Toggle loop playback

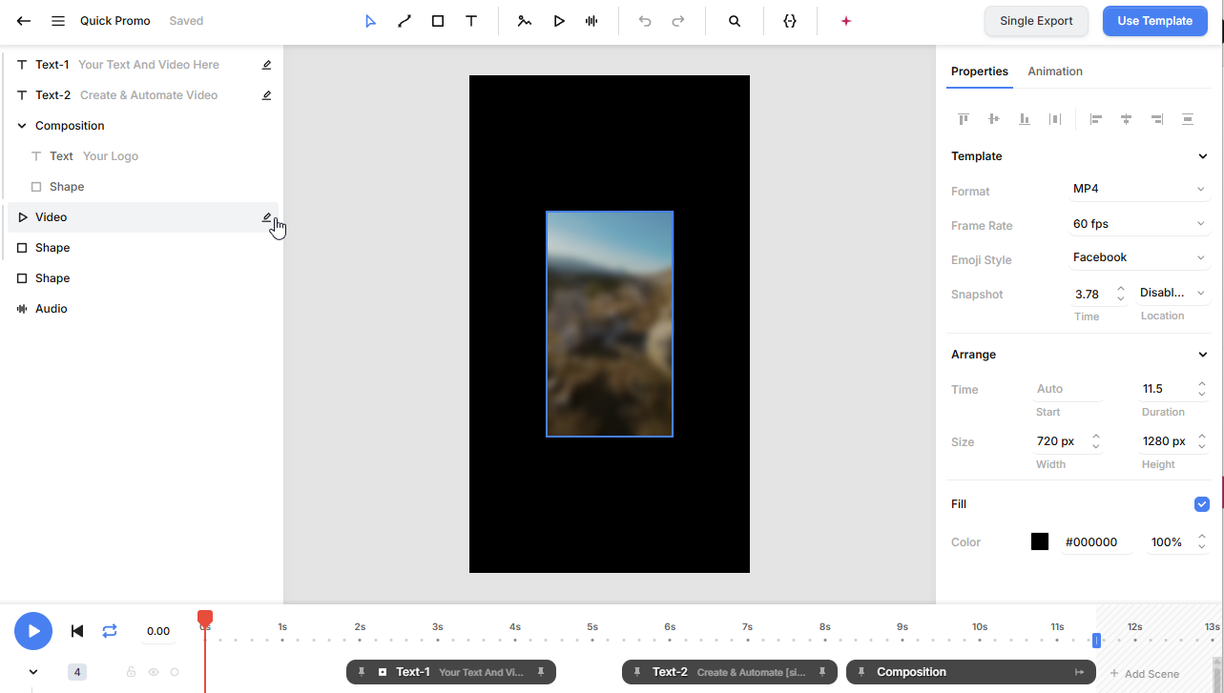pos(110,631)
